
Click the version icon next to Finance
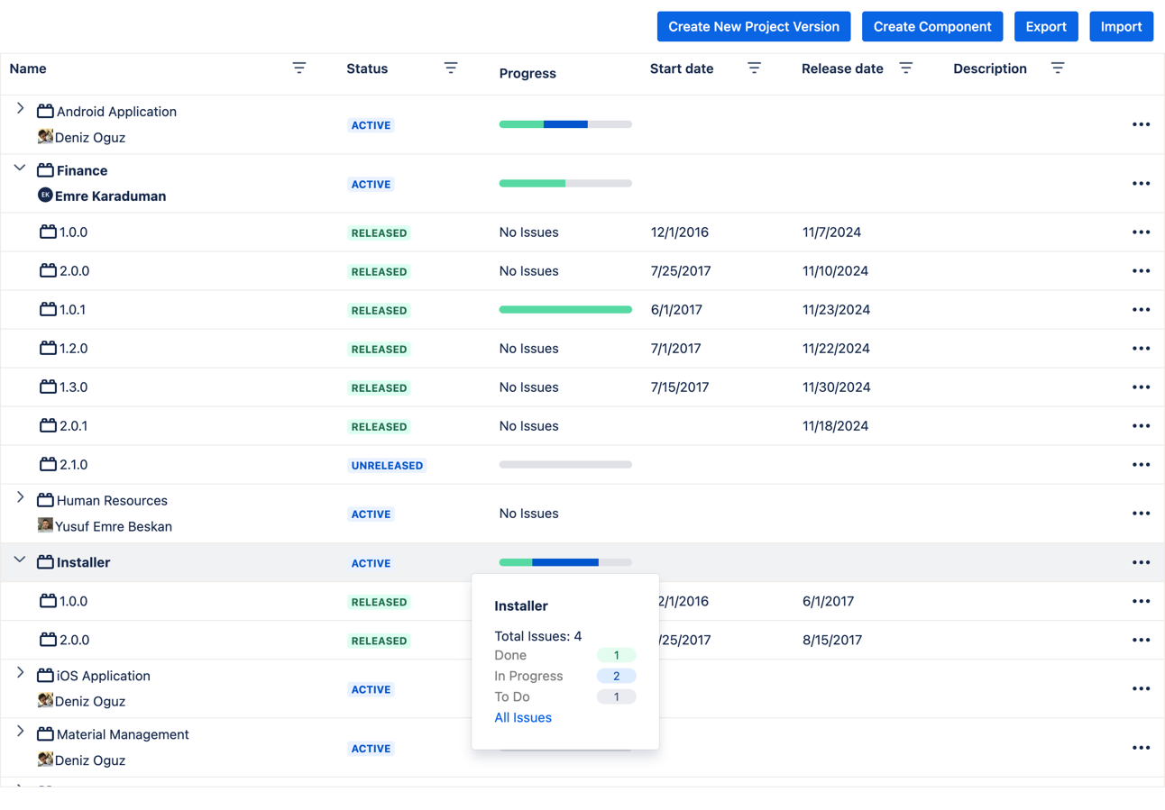point(43,169)
